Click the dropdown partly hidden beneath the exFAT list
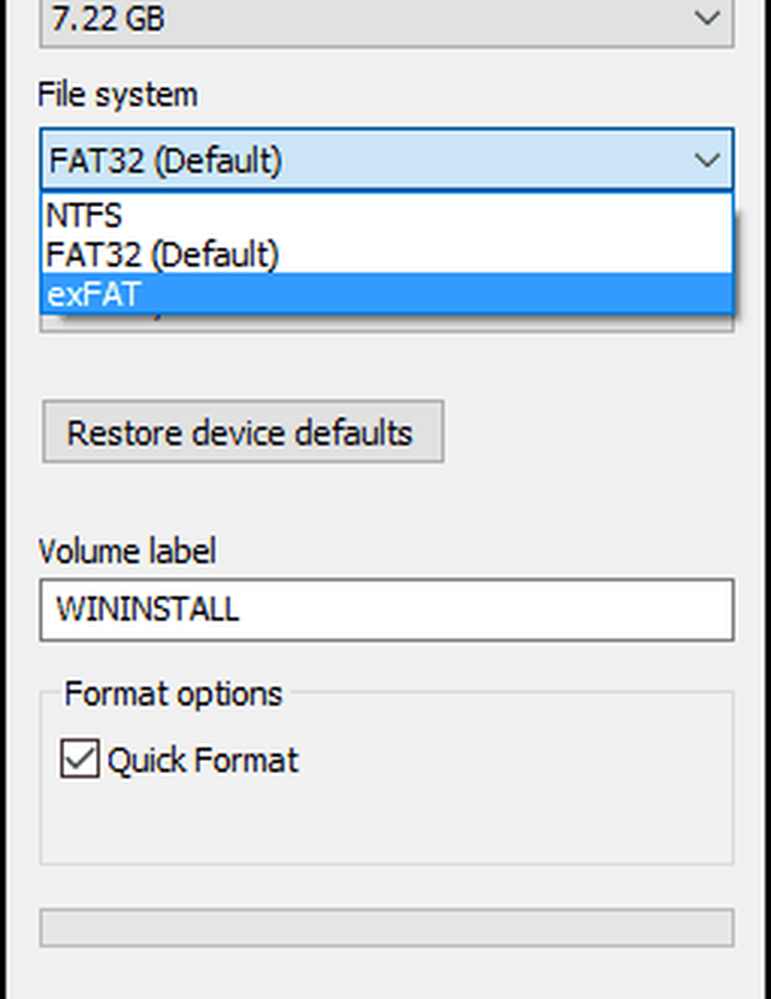Viewport: 771px width, 999px height. 386,324
